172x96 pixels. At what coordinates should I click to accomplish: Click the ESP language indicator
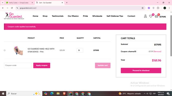pyautogui.click(x=154, y=94)
